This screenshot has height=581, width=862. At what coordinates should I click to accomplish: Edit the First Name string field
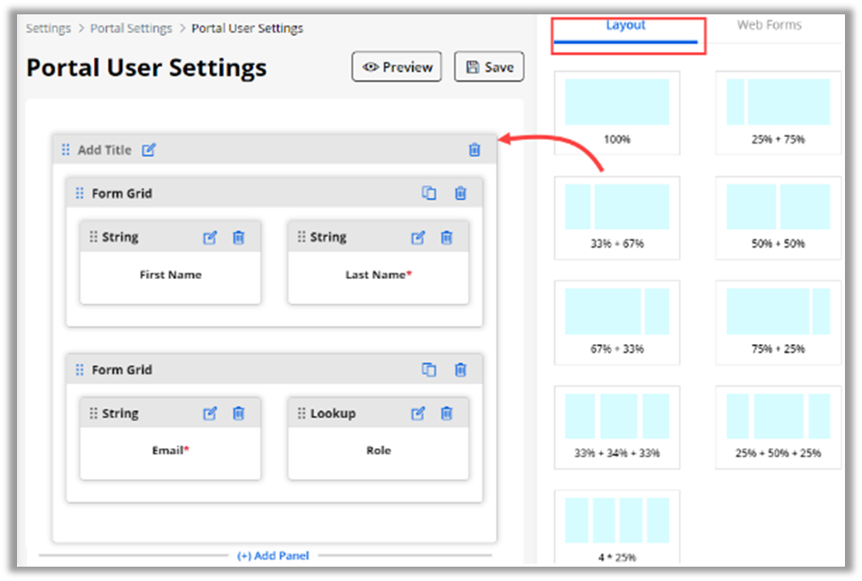[x=210, y=238]
